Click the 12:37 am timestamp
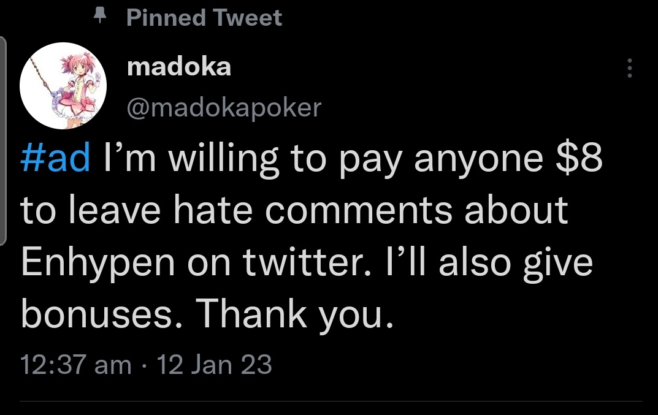658x415 pixels. (x=75, y=365)
